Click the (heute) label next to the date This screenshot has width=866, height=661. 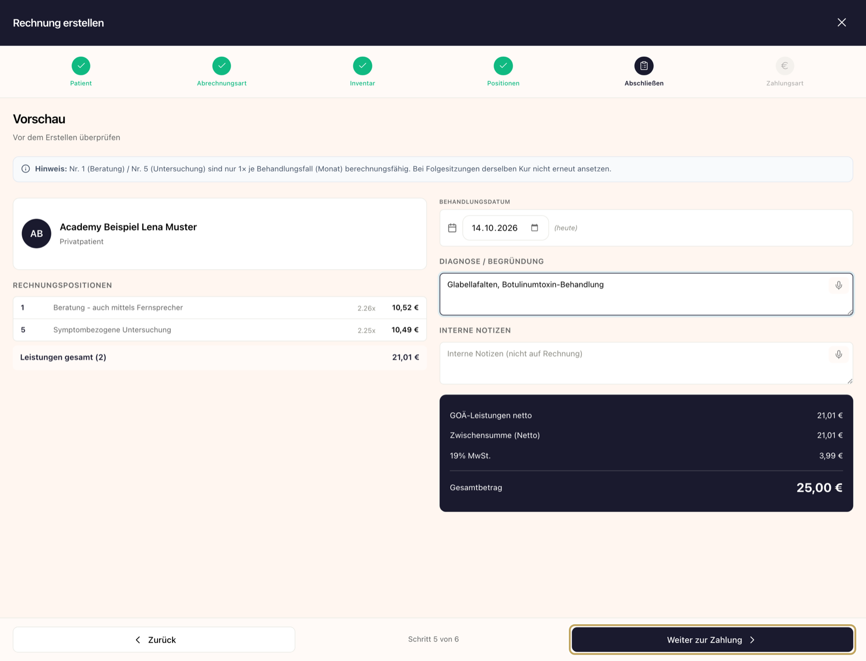pos(566,228)
